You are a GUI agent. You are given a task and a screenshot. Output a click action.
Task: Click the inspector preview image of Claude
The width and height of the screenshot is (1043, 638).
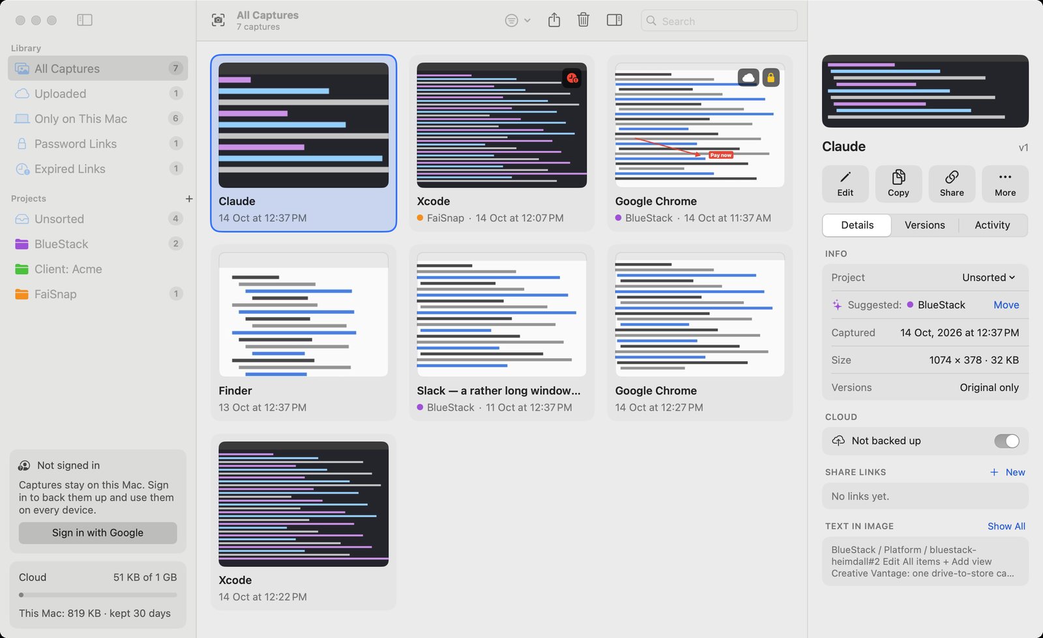pyautogui.click(x=925, y=91)
